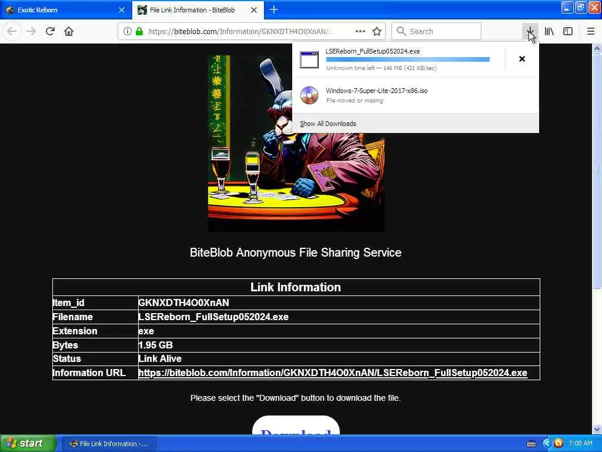The image size is (602, 452).
Task: Click the Status value Link Alive
Action: coord(160,359)
